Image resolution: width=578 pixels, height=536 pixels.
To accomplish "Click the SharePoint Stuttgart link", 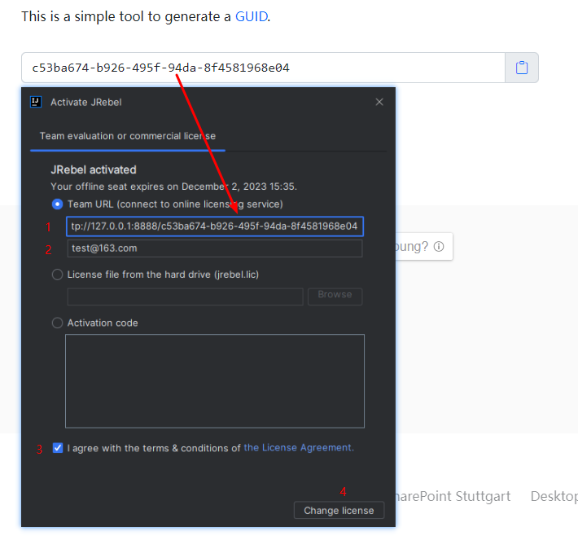I will 453,496.
